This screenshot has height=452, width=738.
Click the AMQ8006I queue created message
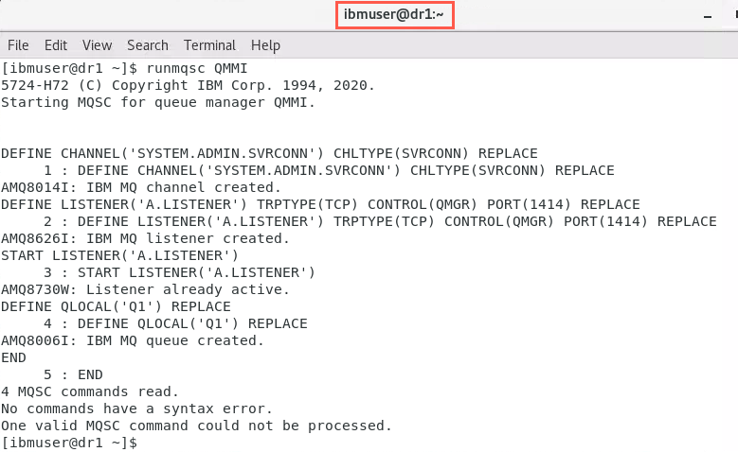click(133, 340)
